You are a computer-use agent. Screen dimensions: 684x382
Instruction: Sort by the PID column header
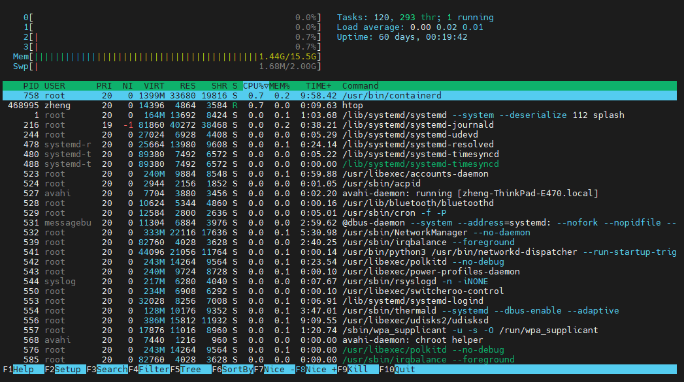point(31,85)
